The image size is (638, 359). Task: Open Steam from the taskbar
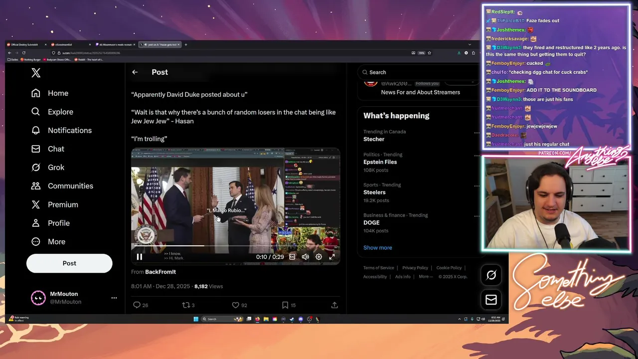[292, 319]
